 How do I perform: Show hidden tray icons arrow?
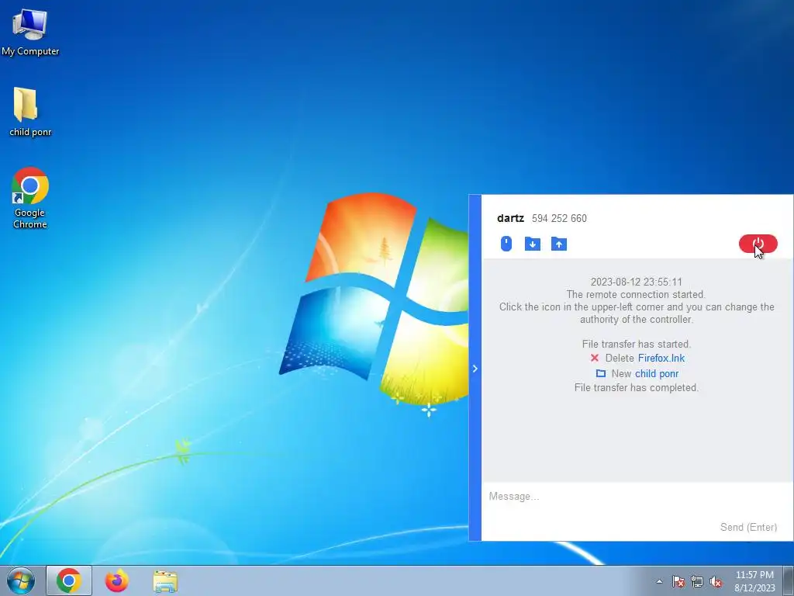click(x=659, y=581)
